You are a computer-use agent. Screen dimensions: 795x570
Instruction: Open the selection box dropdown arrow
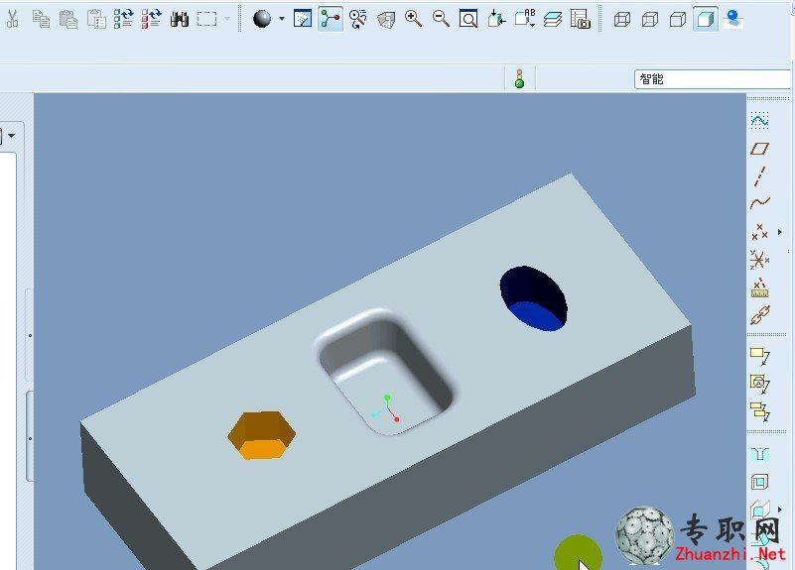pyautogui.click(x=226, y=19)
